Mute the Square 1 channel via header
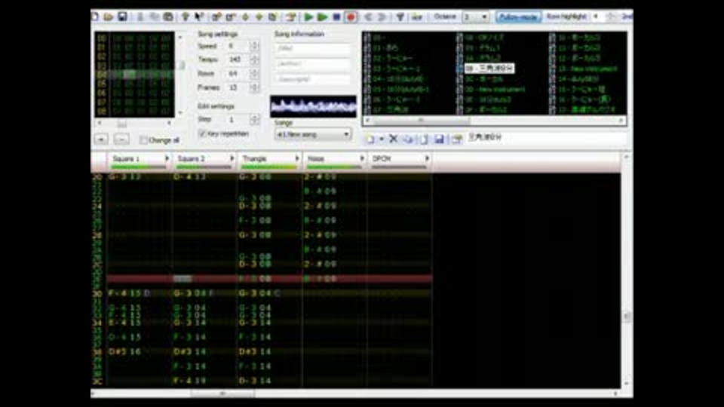 pos(127,159)
